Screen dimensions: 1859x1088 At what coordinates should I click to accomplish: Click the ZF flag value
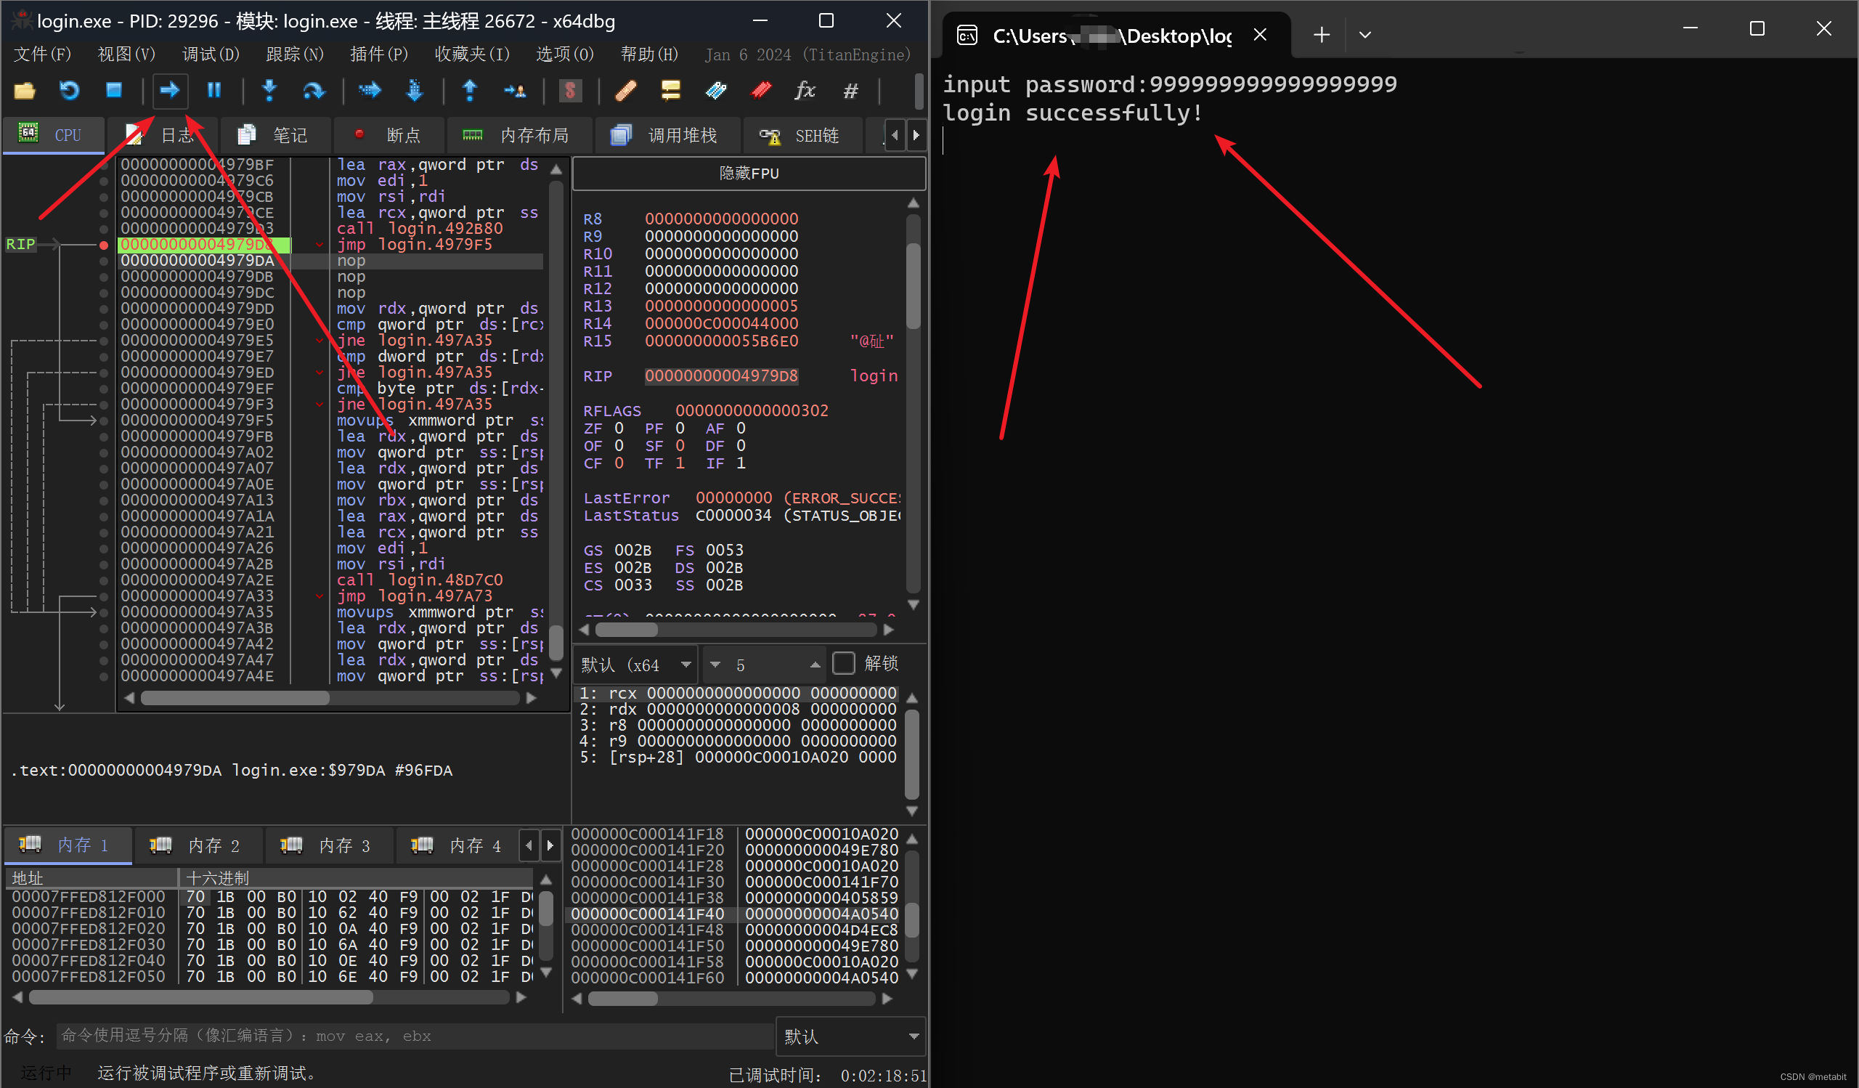coord(619,429)
